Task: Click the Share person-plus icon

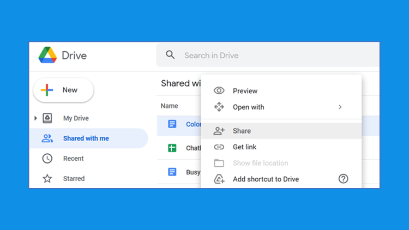Action: pos(219,131)
